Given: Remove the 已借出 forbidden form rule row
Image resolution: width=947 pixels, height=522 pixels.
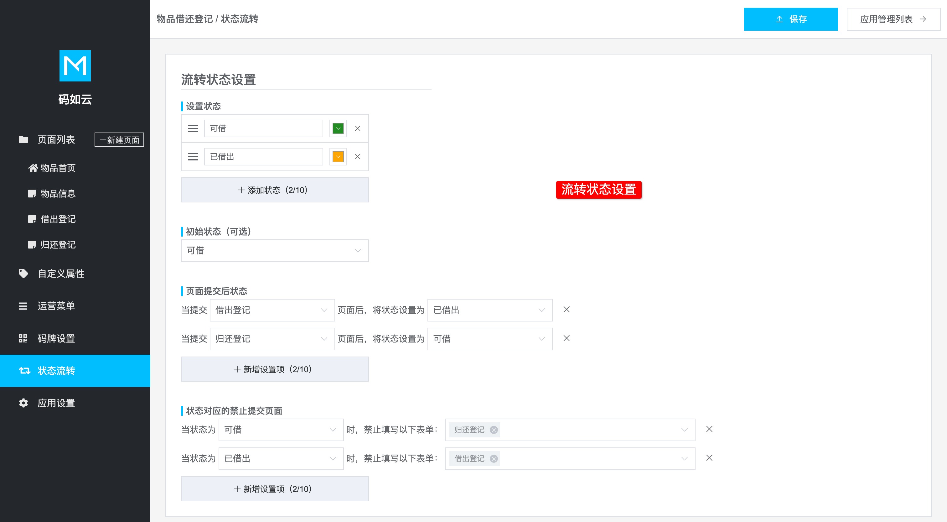Looking at the screenshot, I should click(709, 458).
